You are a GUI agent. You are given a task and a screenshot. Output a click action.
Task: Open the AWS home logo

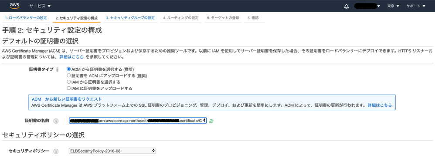coord(14,6)
